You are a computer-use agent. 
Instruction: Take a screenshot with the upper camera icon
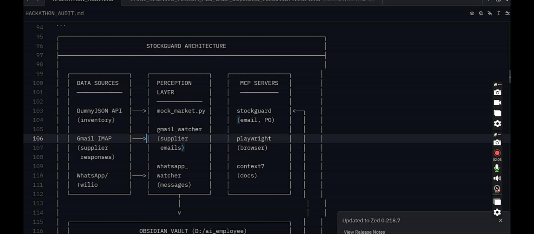(497, 93)
